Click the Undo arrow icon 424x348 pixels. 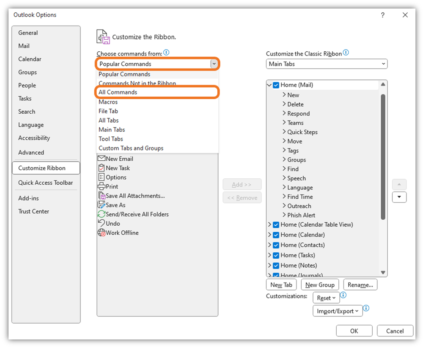[101, 223]
